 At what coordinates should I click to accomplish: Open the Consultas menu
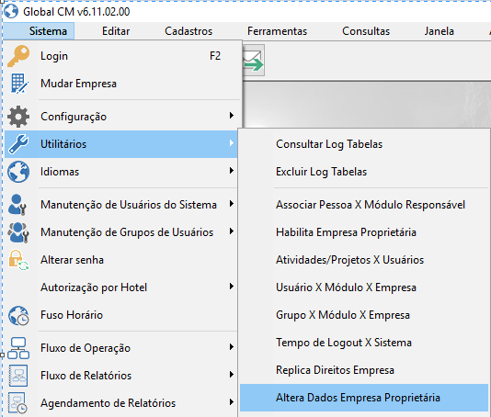coord(366,31)
